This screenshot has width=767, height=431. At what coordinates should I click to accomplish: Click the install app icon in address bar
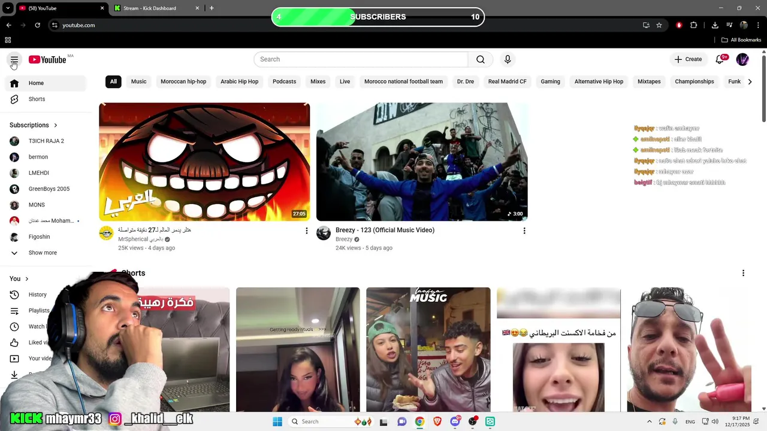click(646, 25)
